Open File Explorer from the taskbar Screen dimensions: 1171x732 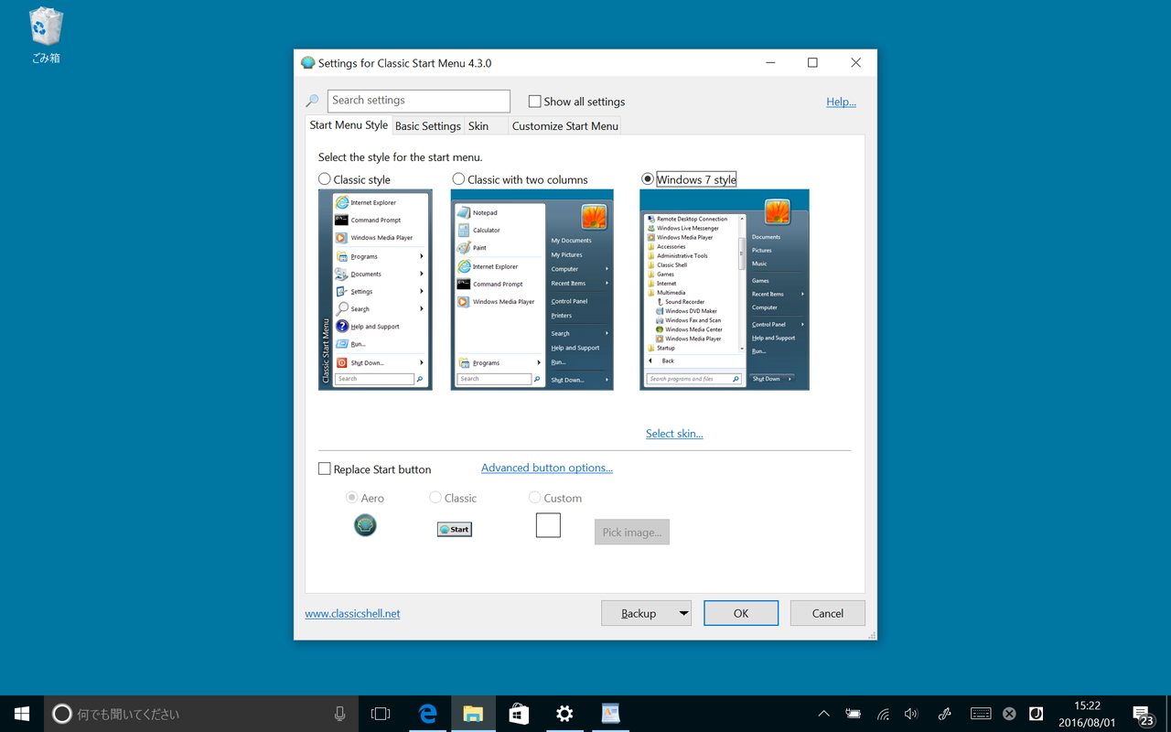473,713
